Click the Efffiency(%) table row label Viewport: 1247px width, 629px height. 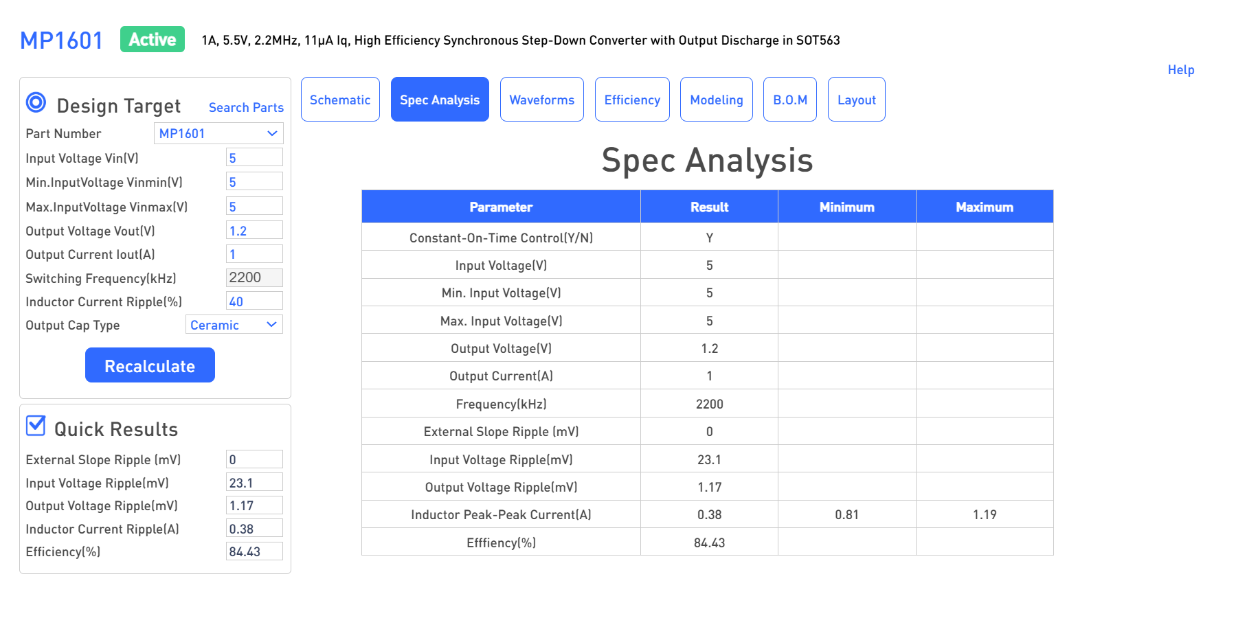coord(501,542)
